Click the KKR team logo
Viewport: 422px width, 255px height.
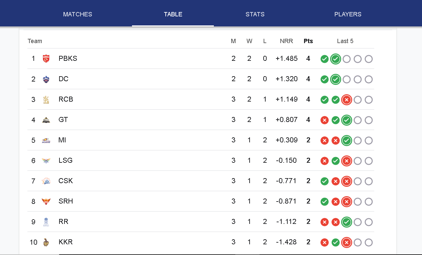click(46, 242)
